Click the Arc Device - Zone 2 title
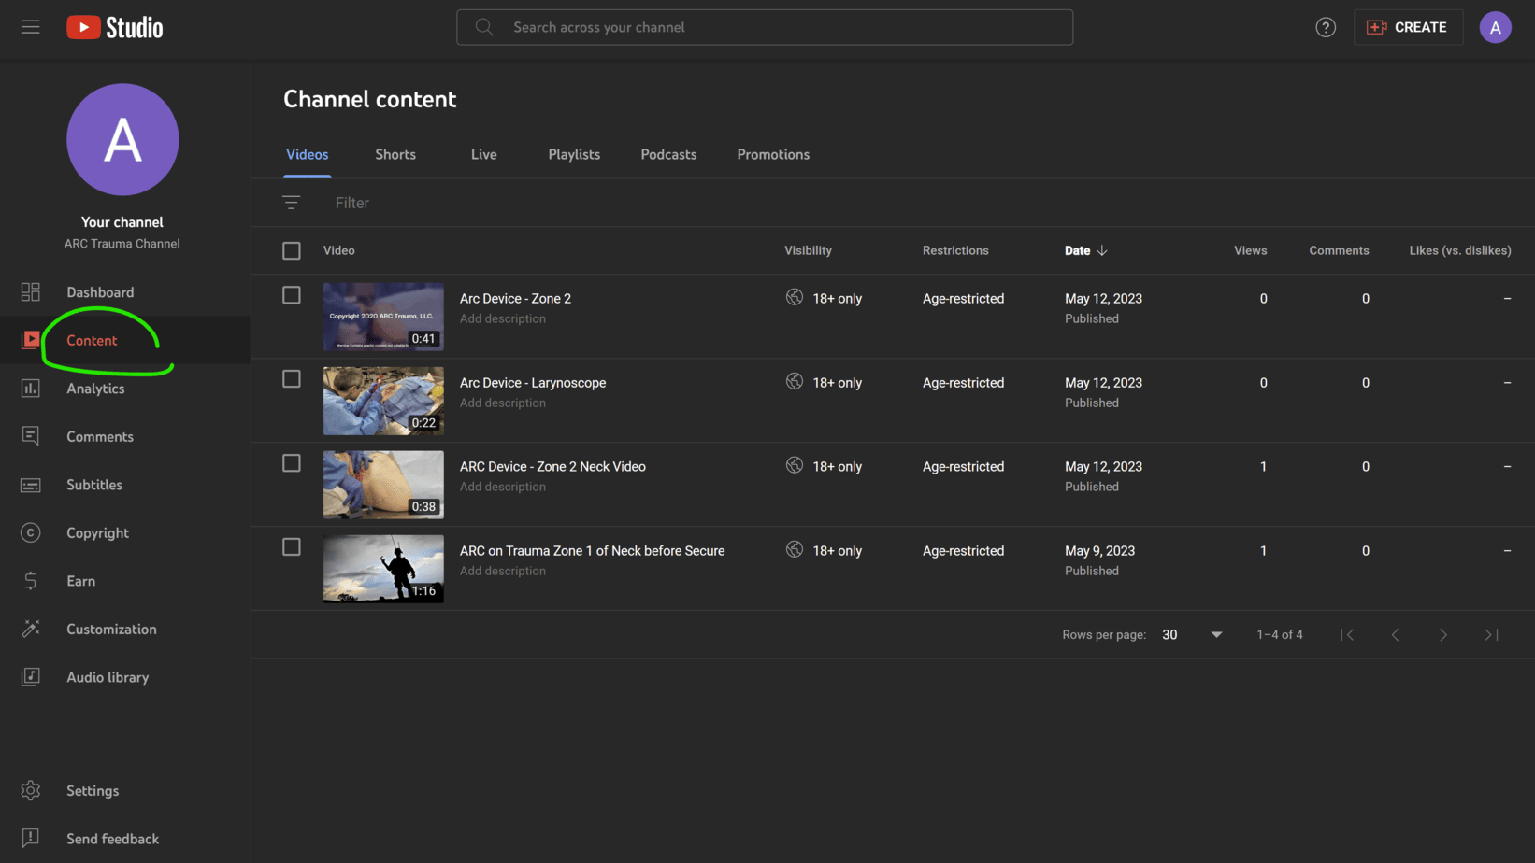The height and width of the screenshot is (863, 1535). pyautogui.click(x=515, y=299)
